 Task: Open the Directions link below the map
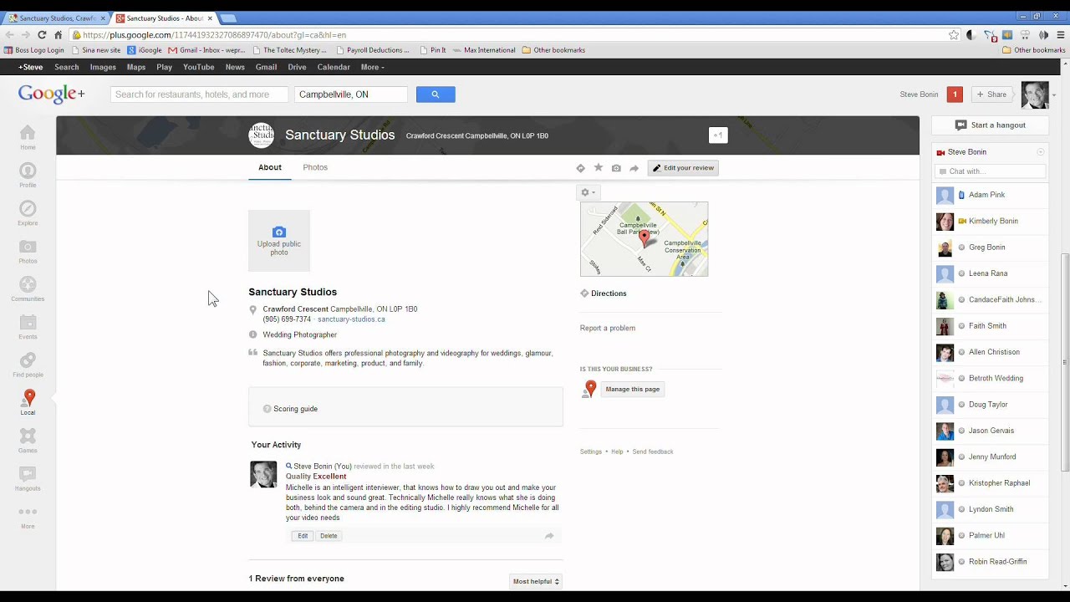tap(609, 293)
